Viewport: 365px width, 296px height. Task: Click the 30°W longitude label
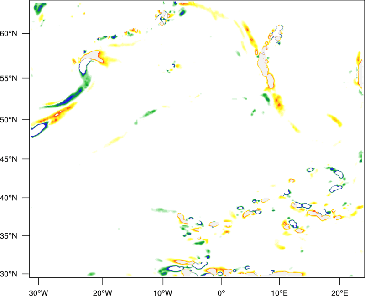pyautogui.click(x=39, y=293)
